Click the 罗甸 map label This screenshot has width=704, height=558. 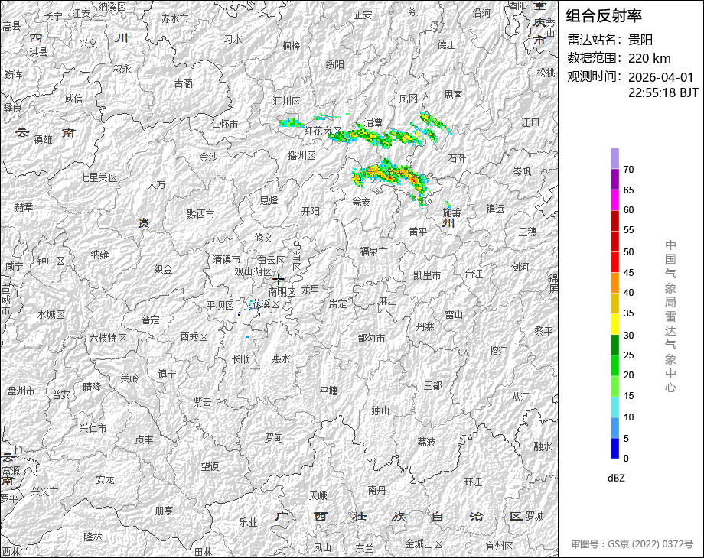click(x=273, y=438)
